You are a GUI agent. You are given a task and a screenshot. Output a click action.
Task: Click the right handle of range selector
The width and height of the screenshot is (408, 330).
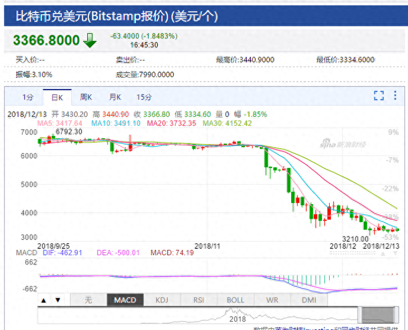click(397, 315)
